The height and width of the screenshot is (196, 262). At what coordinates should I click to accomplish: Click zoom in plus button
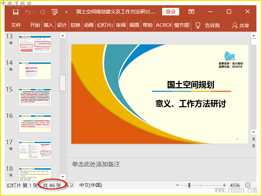click(224, 185)
